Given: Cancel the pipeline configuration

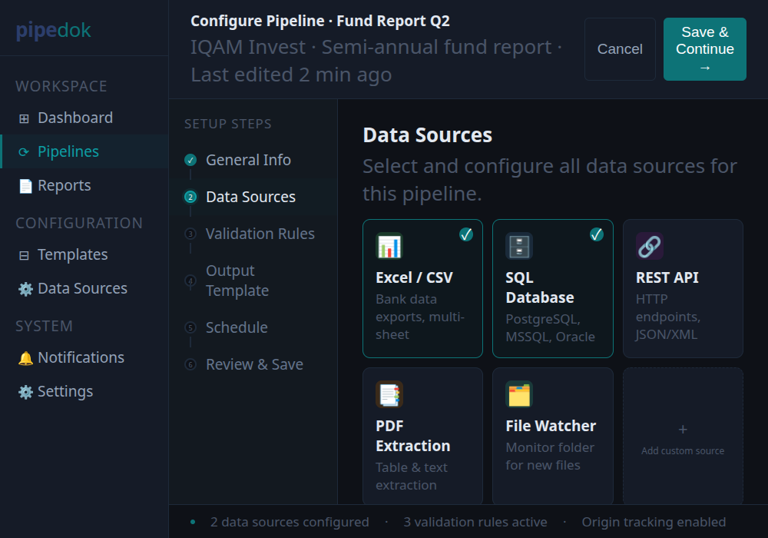Looking at the screenshot, I should 620,49.
